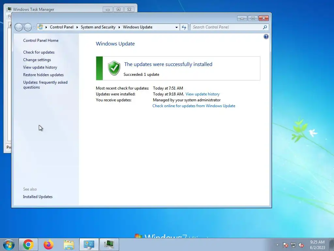Click View update history beside install time

202,94
